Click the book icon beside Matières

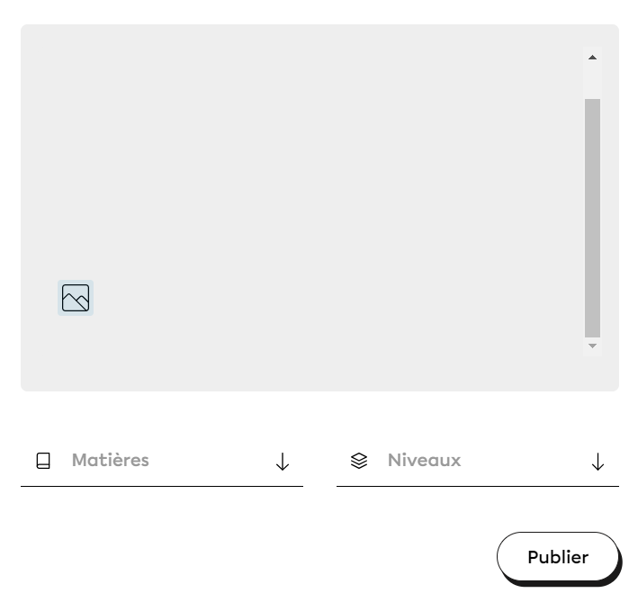point(43,461)
